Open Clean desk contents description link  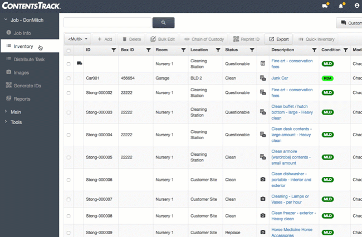tap(291, 135)
